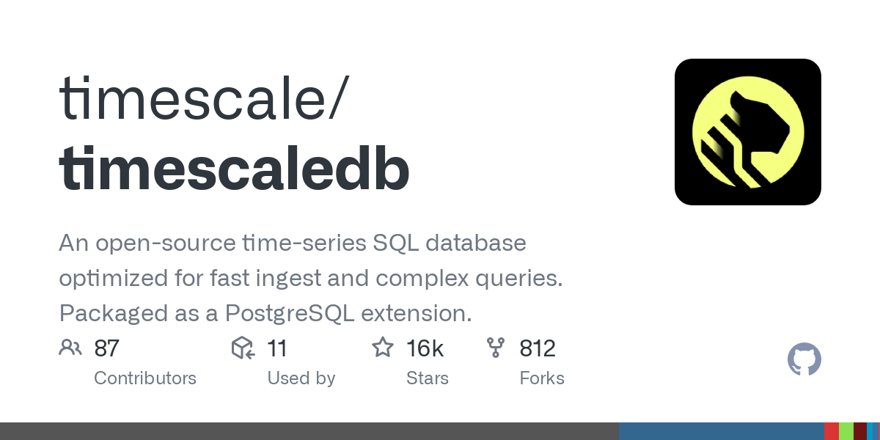Click the Contributors people icon
Viewport: 880px width, 440px height.
point(70,348)
